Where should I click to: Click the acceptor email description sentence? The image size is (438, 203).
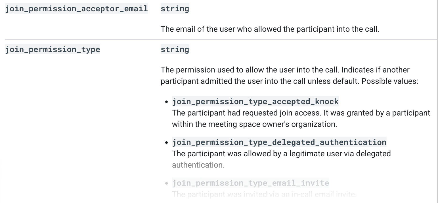[270, 29]
